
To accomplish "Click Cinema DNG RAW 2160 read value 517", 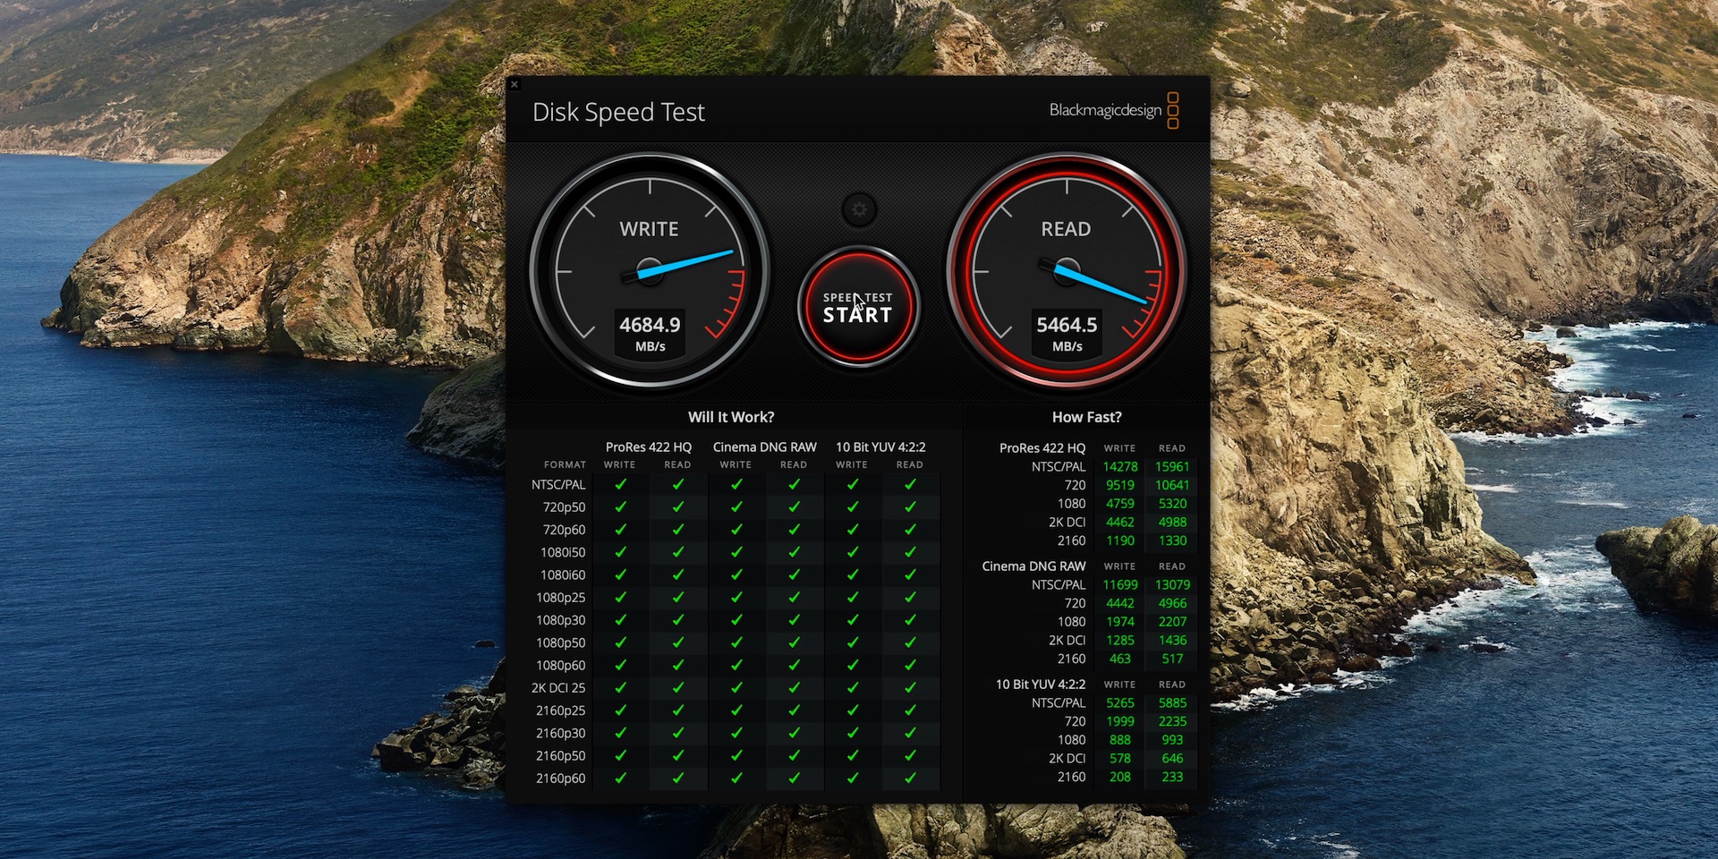I will click(x=1172, y=659).
